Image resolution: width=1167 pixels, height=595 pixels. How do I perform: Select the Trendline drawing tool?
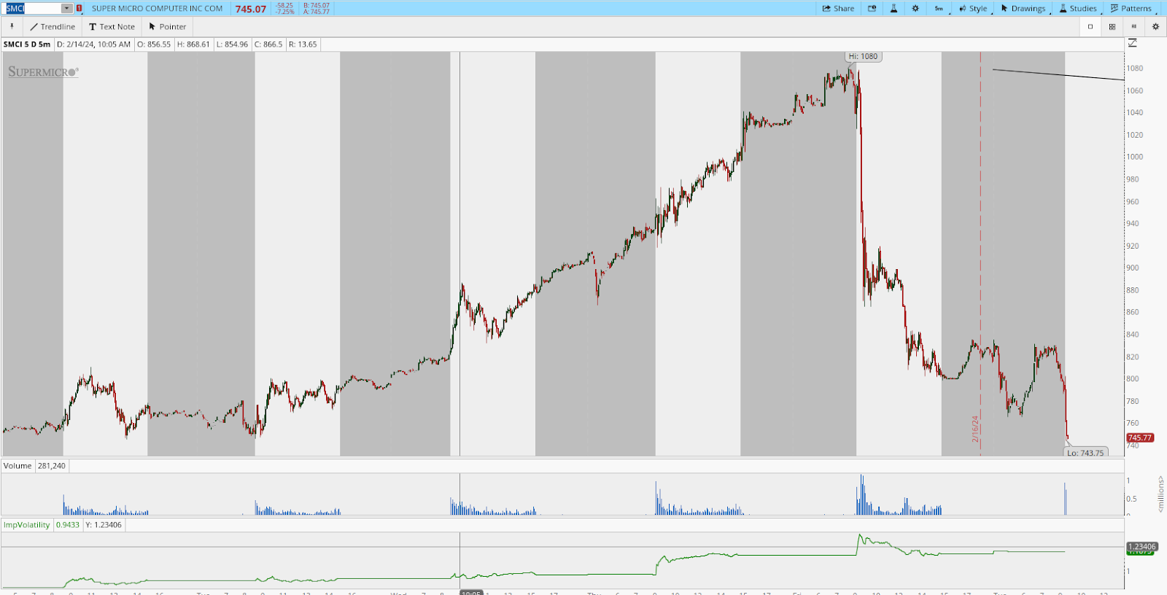(53, 26)
